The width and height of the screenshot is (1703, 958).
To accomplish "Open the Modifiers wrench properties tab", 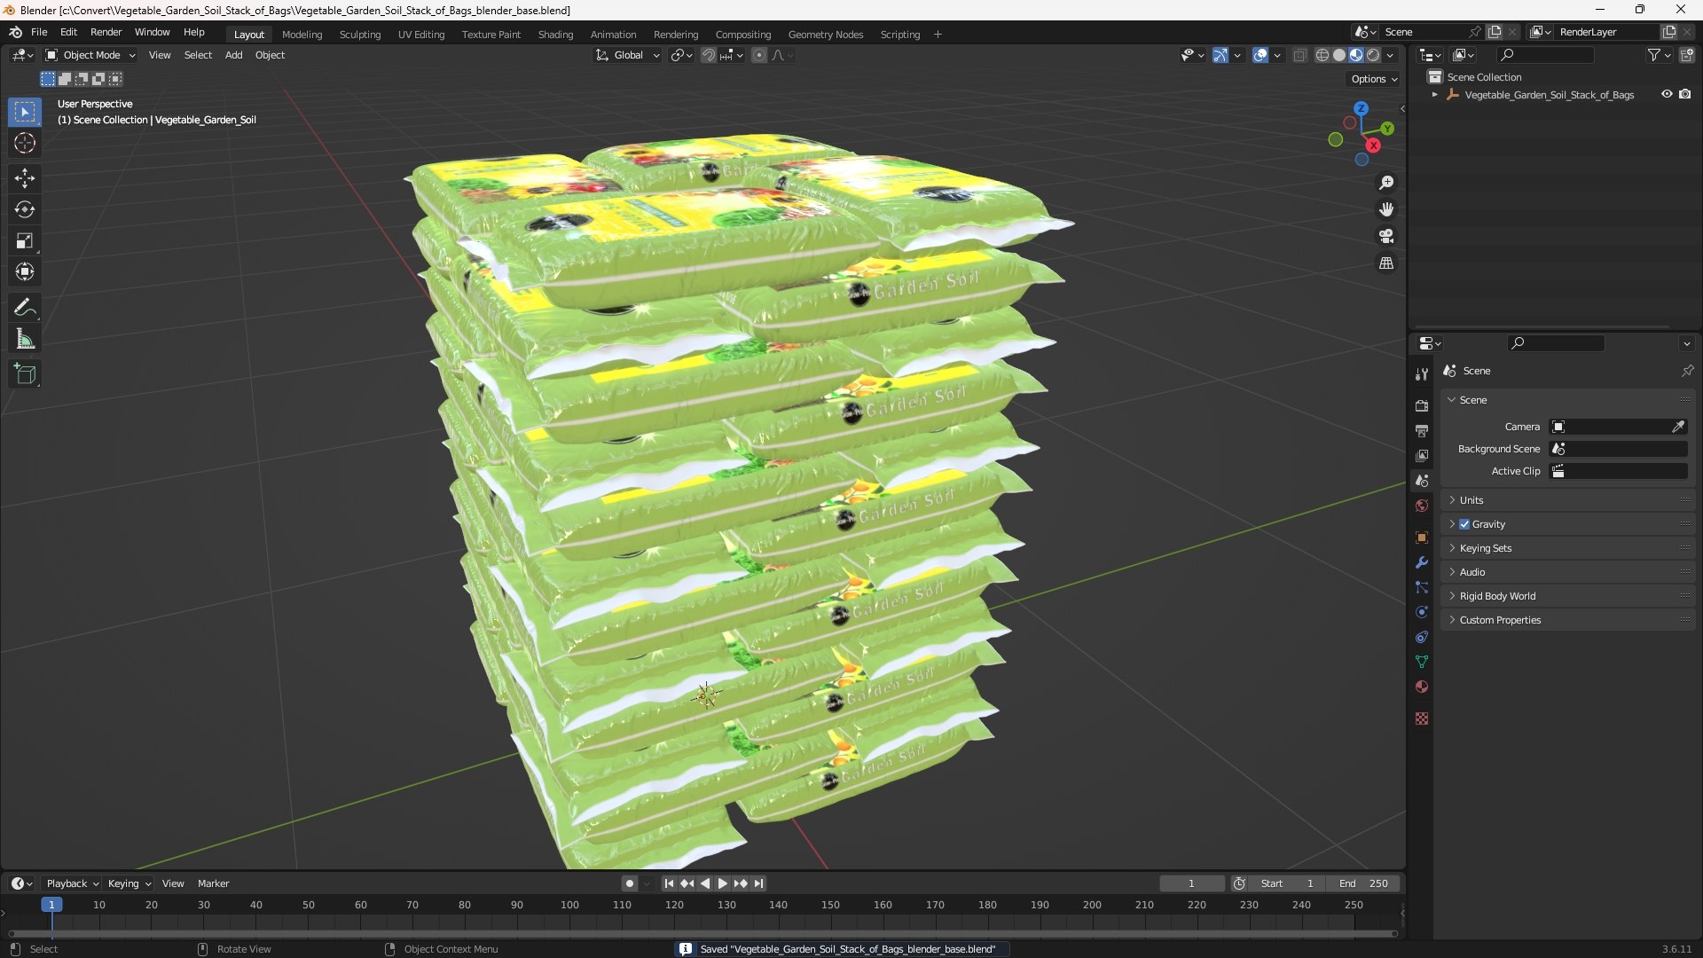I will point(1422,562).
